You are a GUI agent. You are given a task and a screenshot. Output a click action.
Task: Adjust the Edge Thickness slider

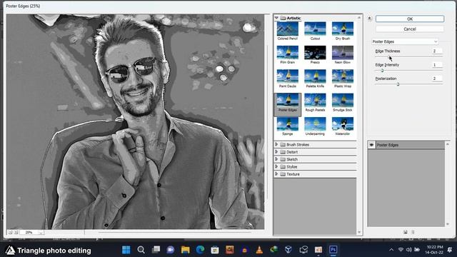[408, 56]
